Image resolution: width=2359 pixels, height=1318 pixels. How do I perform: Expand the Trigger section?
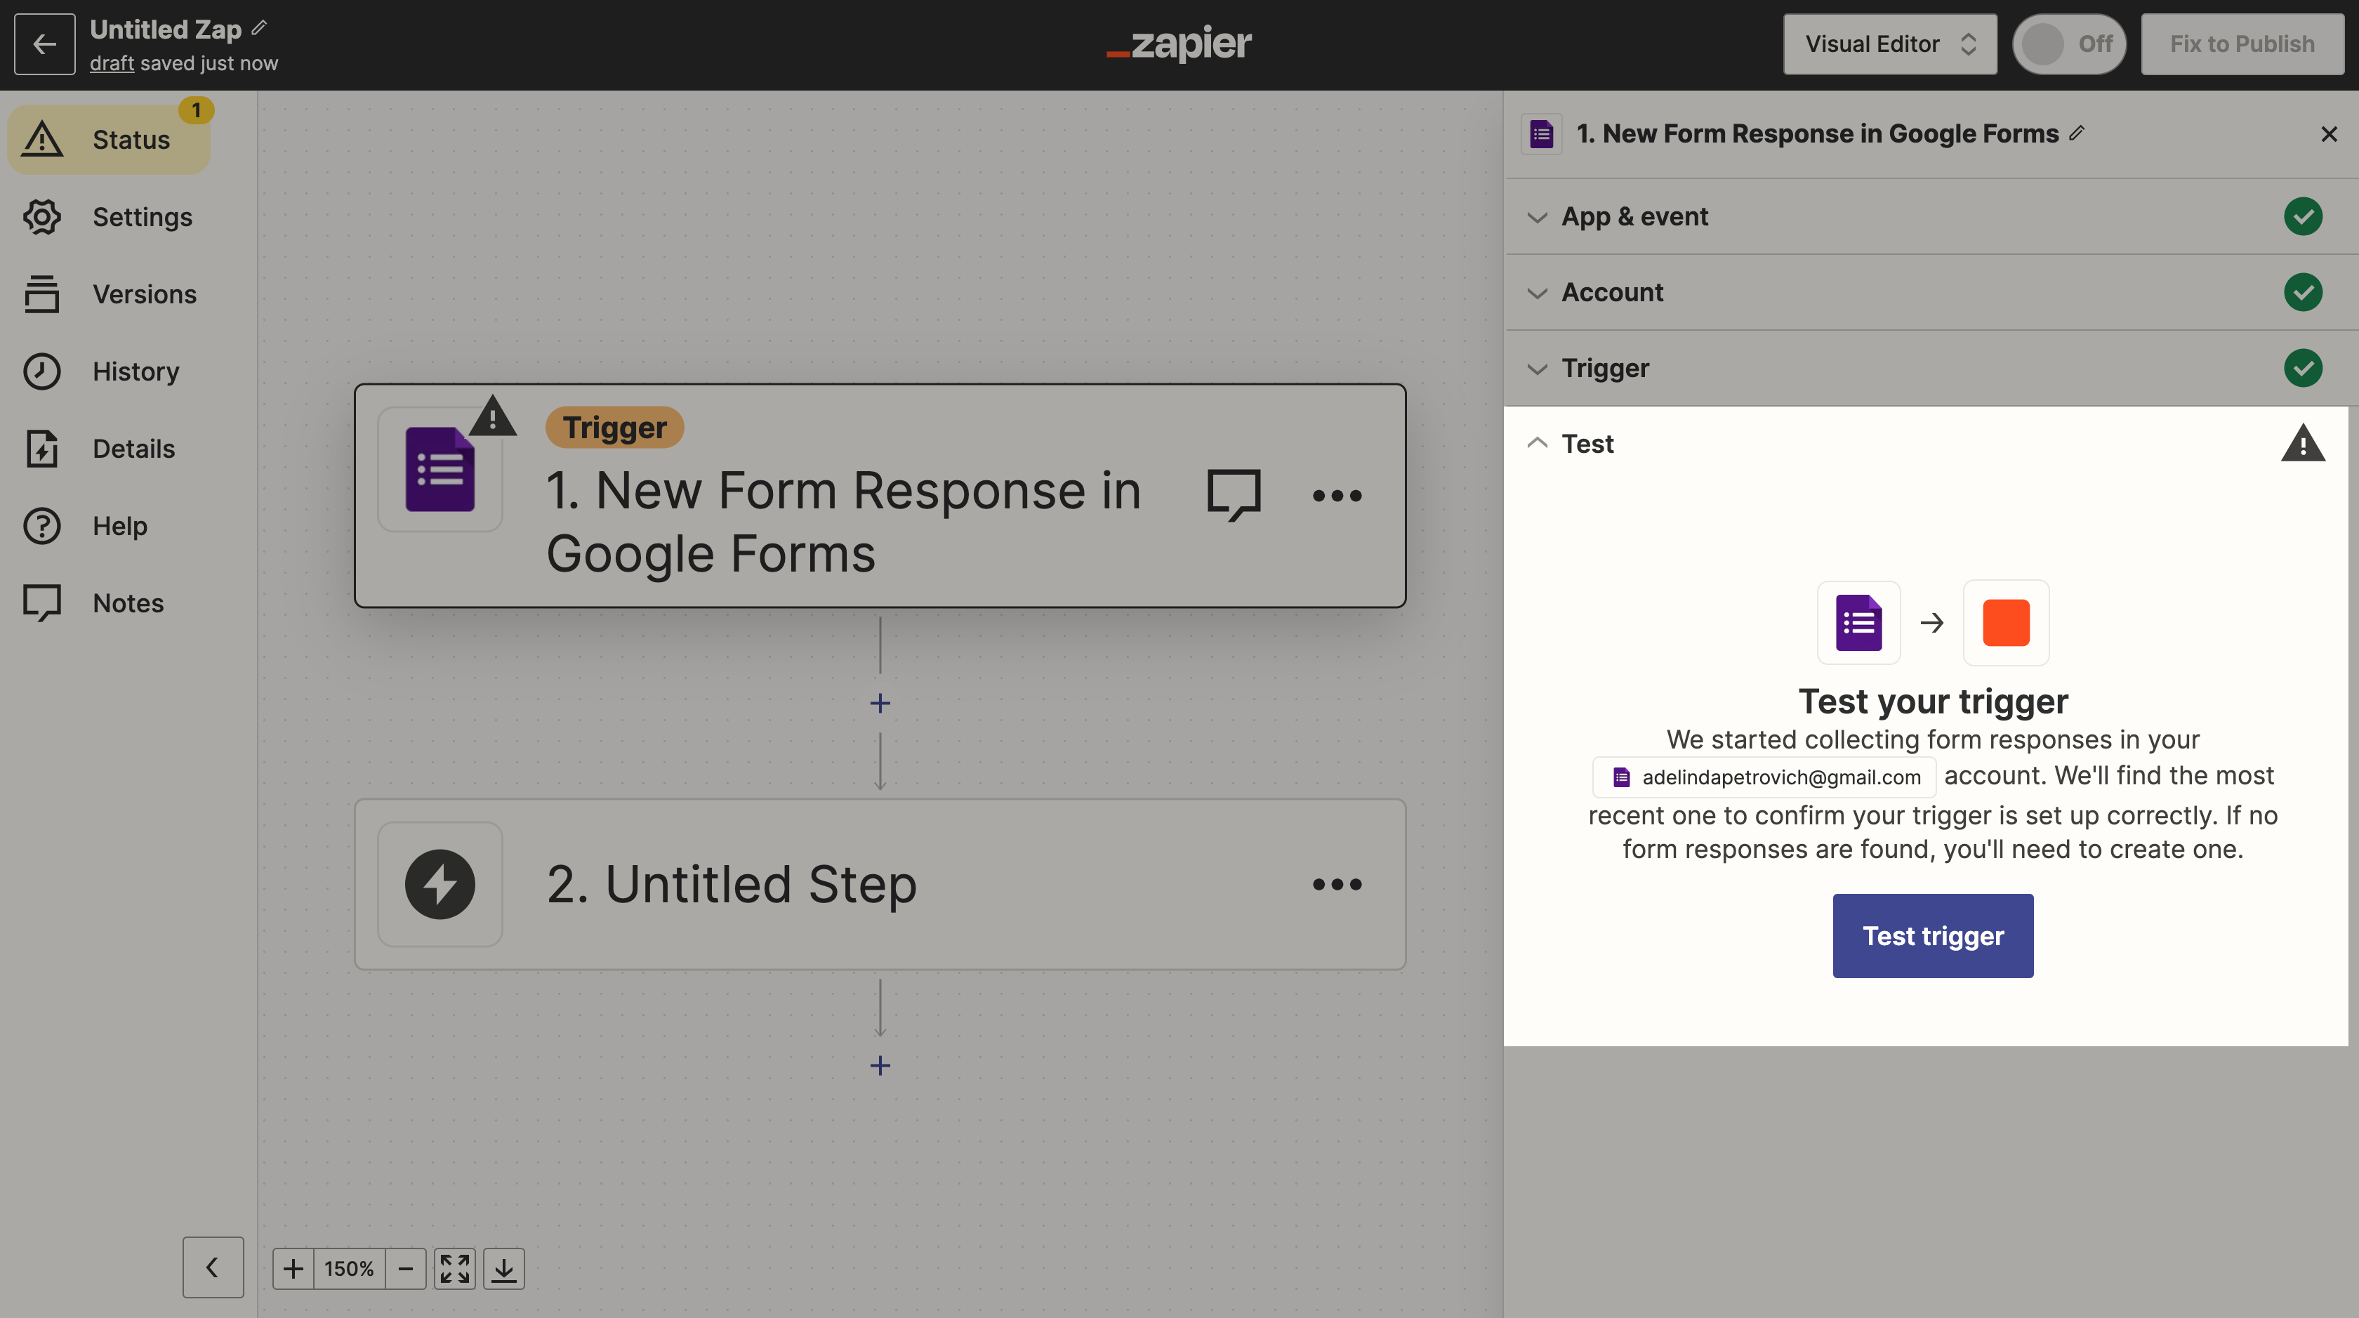point(1931,368)
